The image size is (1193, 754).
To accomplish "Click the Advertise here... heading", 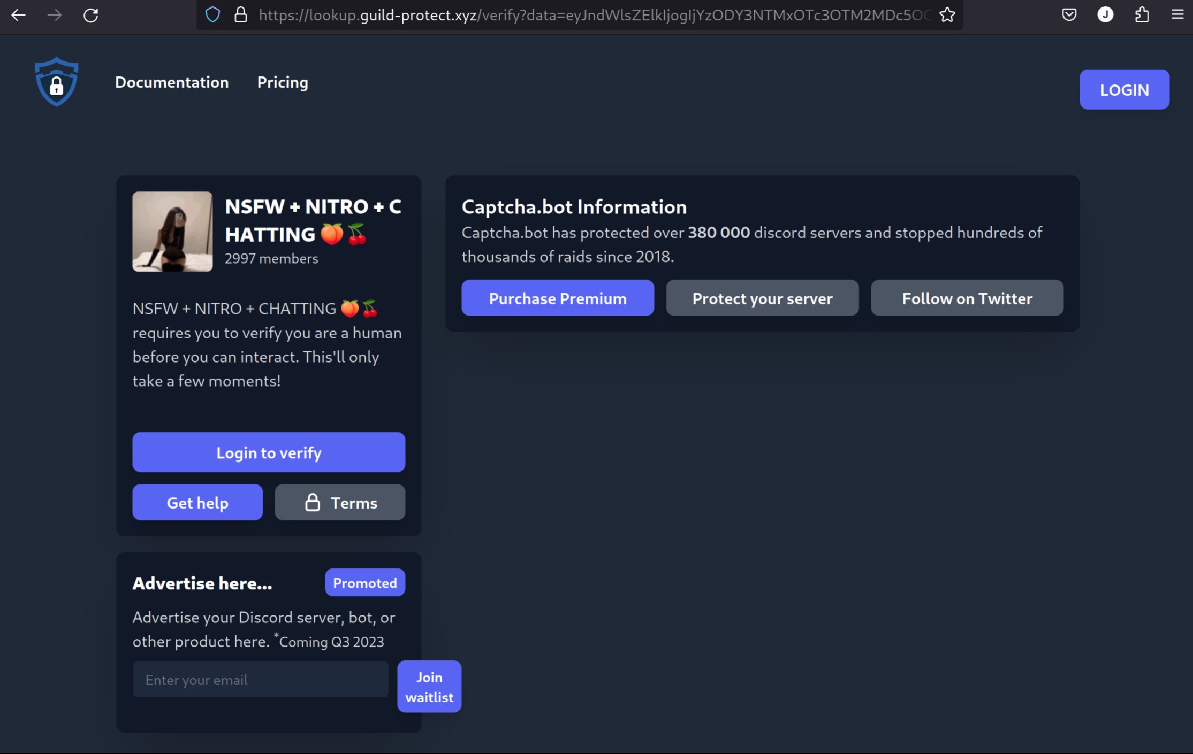I will click(202, 583).
